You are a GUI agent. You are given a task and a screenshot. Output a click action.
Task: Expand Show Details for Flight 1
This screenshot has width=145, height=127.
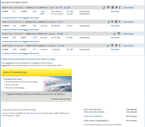128,8
